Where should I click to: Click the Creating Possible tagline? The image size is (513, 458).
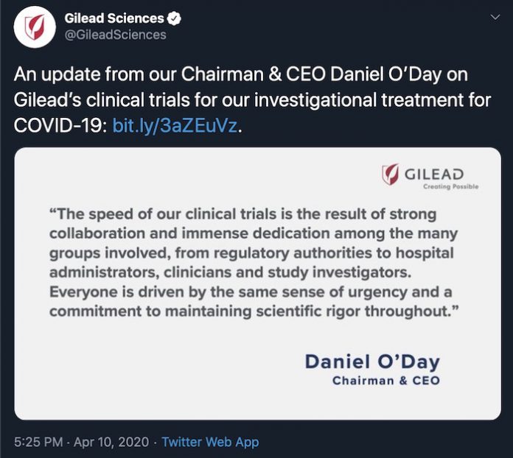(450, 186)
